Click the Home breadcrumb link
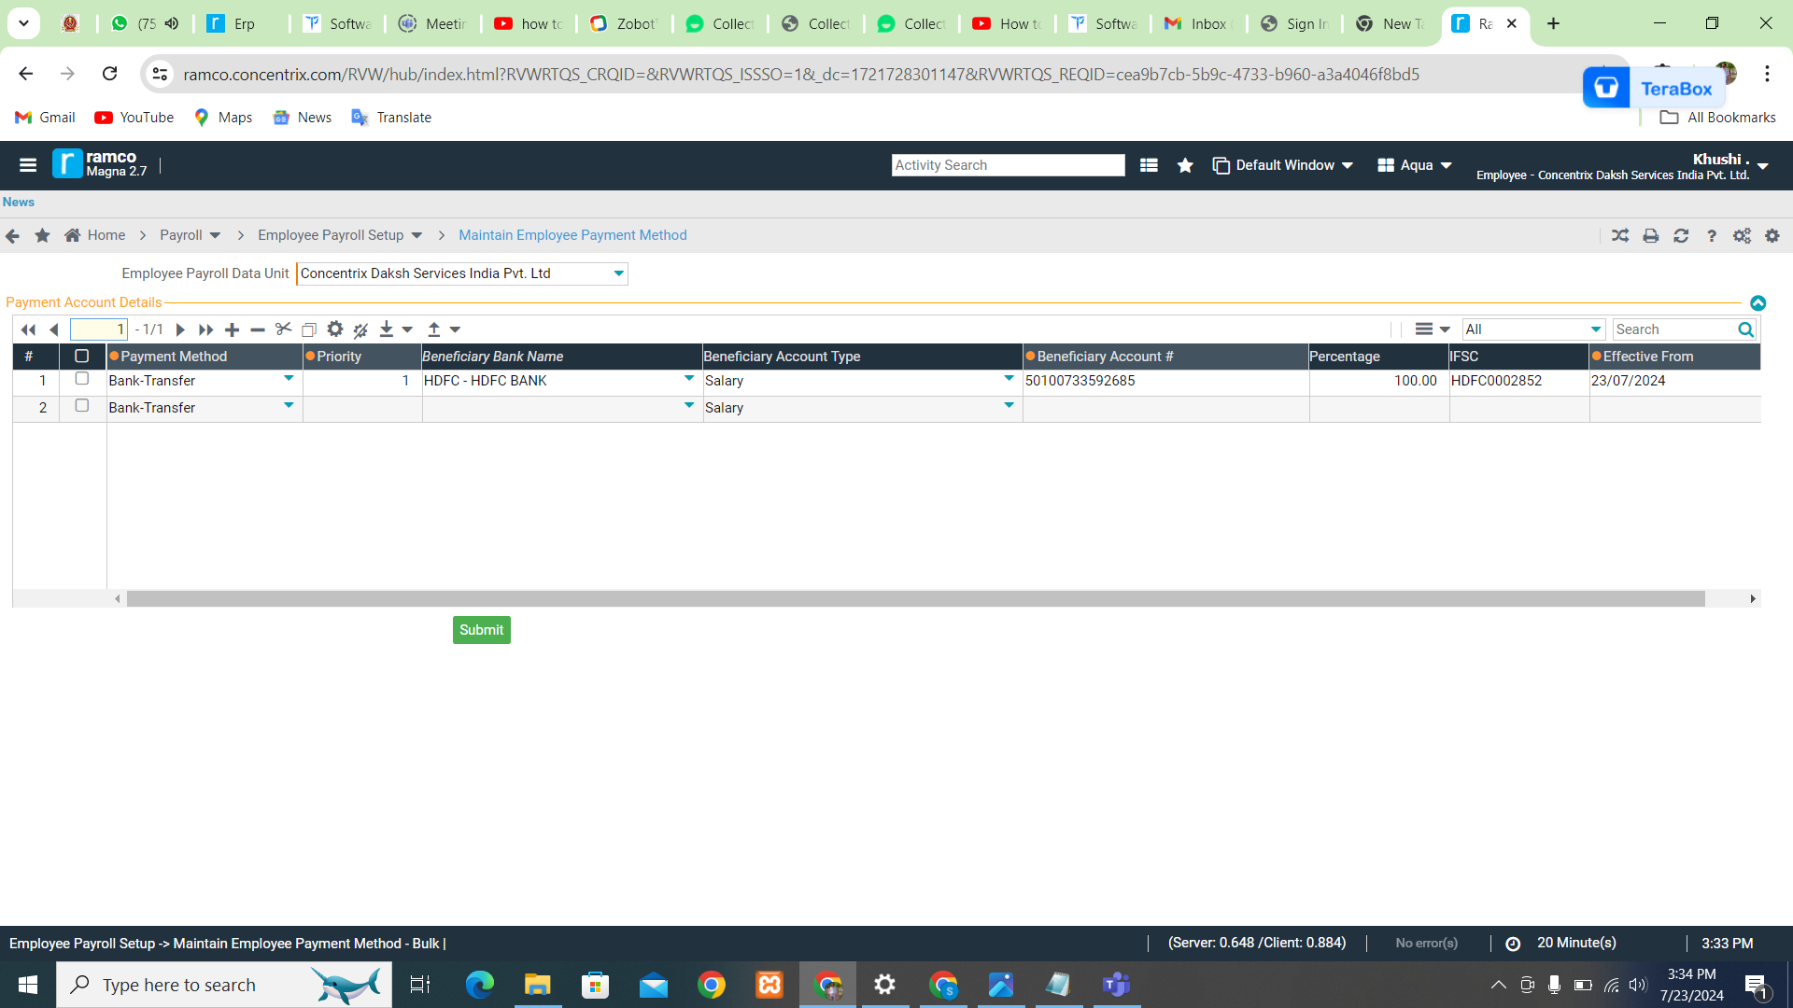This screenshot has height=1008, width=1793. 106,235
